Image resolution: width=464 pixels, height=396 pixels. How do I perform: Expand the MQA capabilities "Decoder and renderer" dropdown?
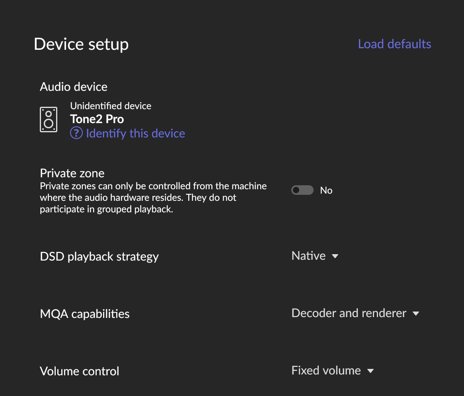pos(349,313)
